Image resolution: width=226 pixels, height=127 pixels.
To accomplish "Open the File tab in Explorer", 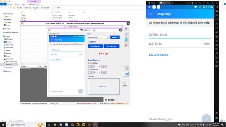I will coord(3,4).
